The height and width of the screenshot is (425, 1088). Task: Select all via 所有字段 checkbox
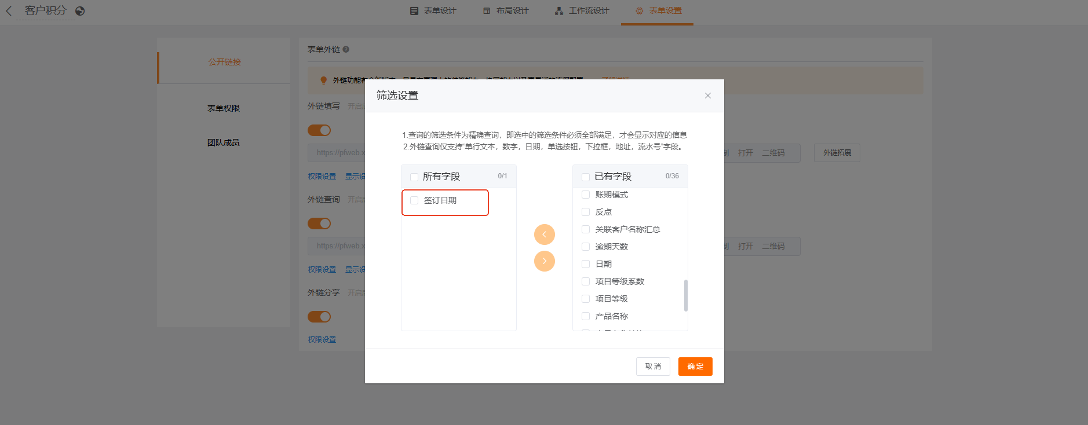[414, 177]
